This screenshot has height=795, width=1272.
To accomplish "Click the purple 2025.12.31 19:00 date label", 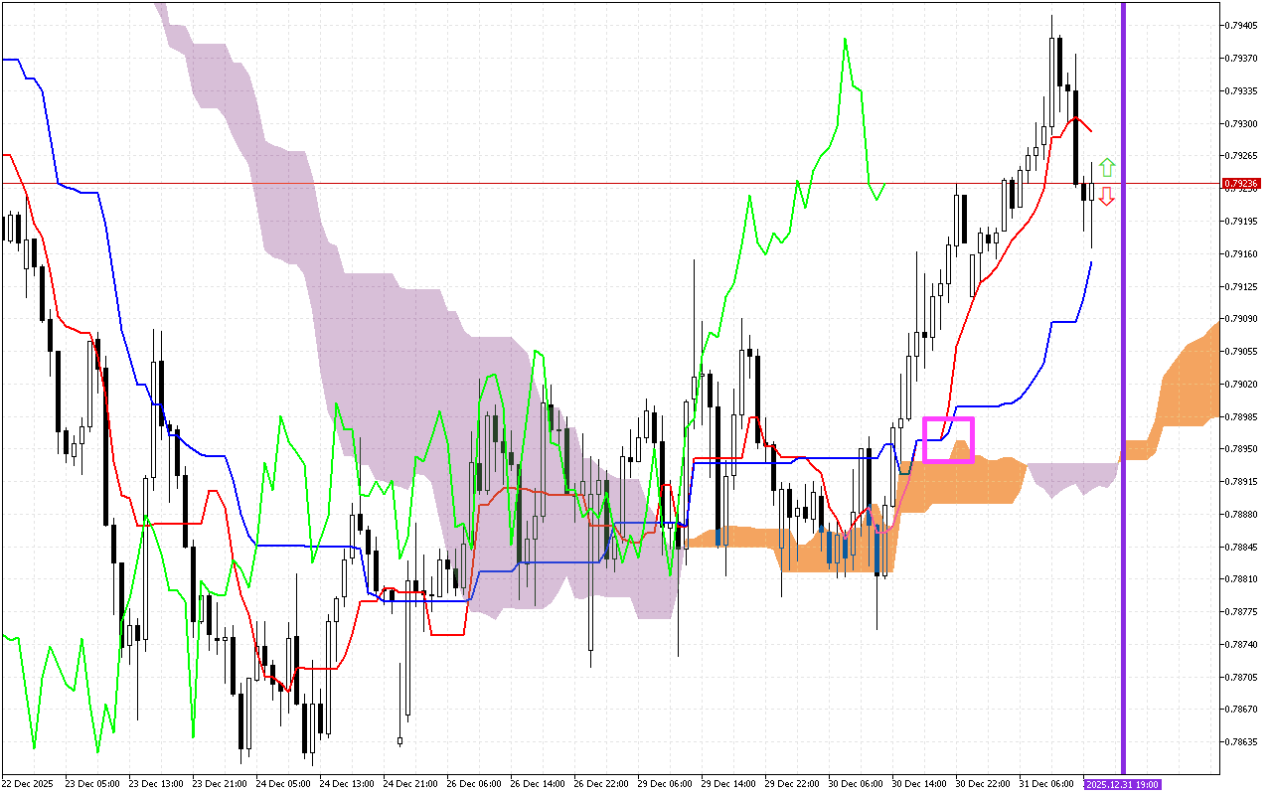I will [x=1122, y=784].
